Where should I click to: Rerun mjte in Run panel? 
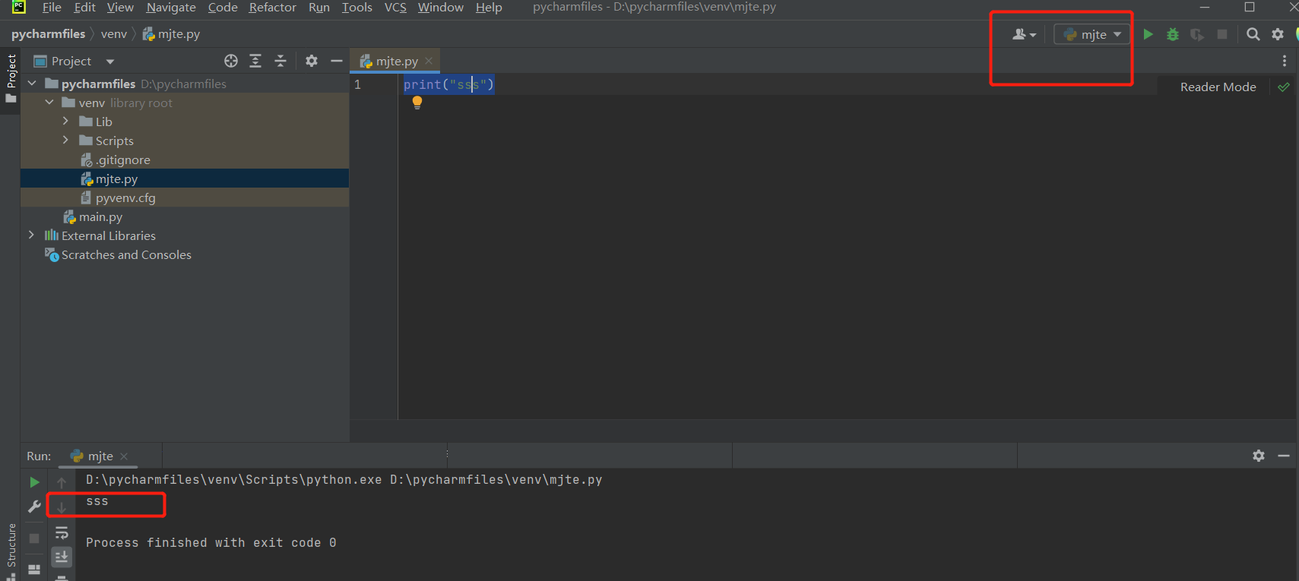click(x=34, y=482)
